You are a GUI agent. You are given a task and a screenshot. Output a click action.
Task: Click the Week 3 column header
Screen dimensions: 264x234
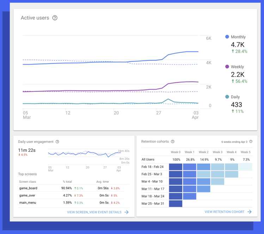[x=217, y=152]
